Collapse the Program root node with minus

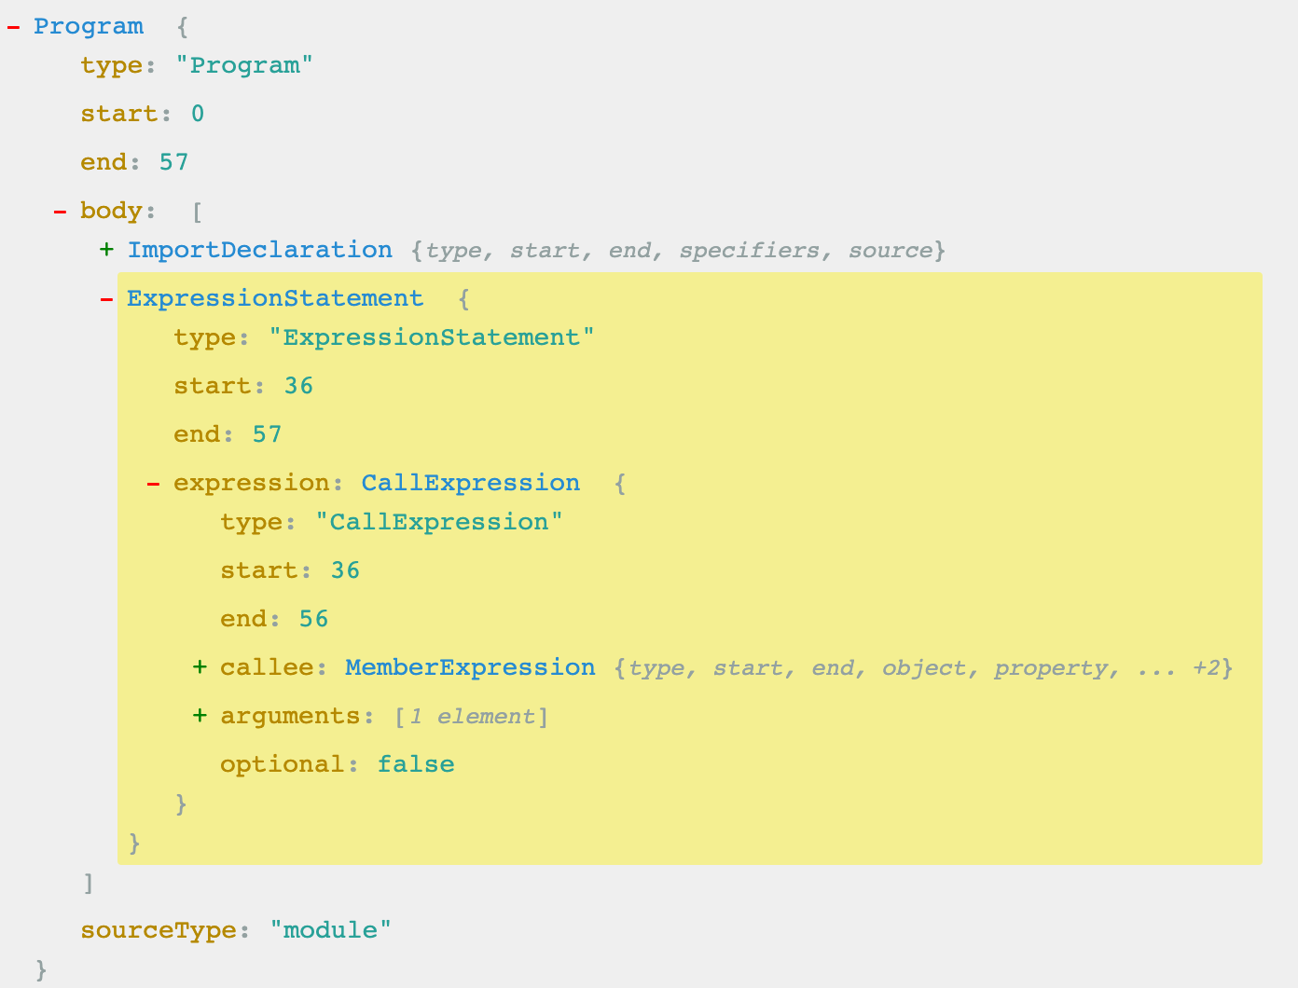[x=13, y=27]
